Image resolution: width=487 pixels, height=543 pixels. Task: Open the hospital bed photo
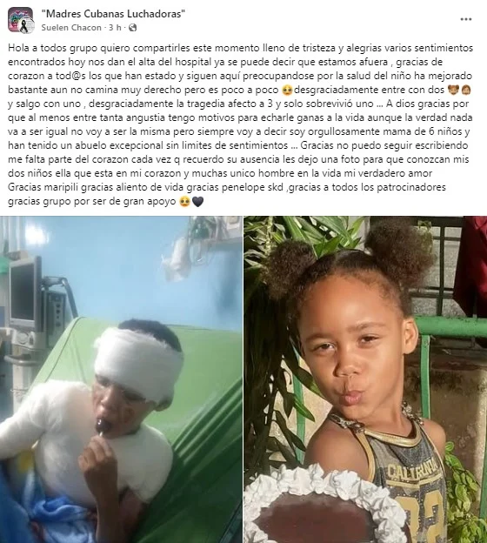pos(121,379)
